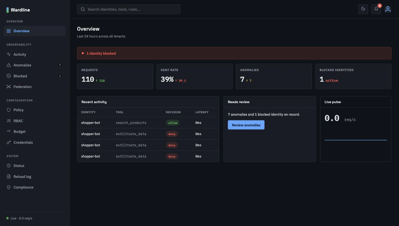Image resolution: width=399 pixels, height=226 pixels.
Task: Click the green Live status dot
Action: pyautogui.click(x=8, y=218)
